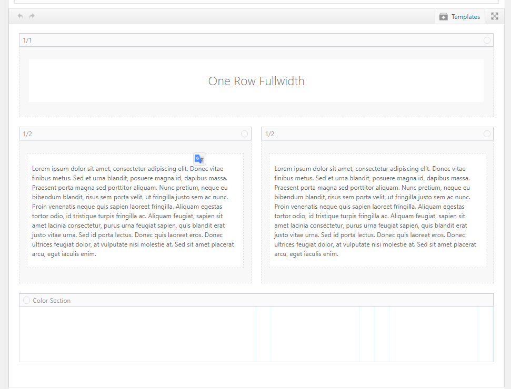
Task: Click circle toggle on 1/1 column header
Action: pyautogui.click(x=487, y=40)
